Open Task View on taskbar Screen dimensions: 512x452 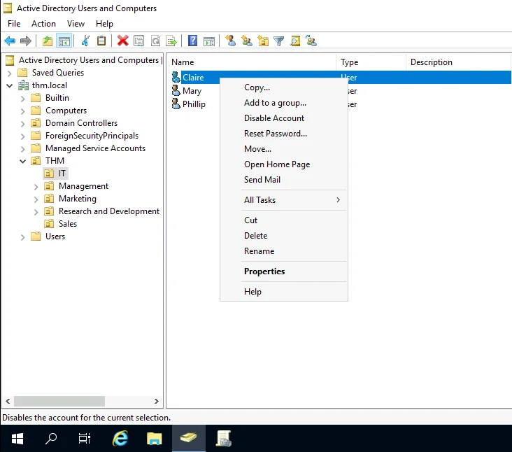click(x=85, y=439)
